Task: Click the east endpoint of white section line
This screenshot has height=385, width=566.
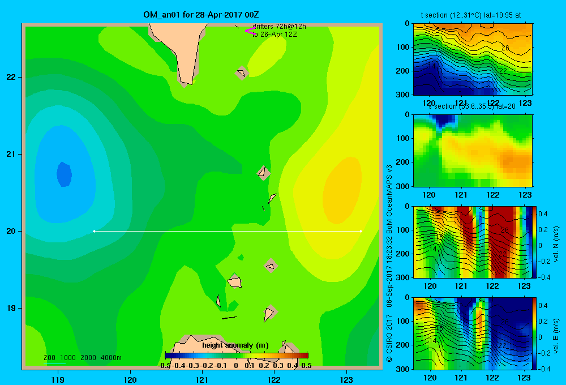Action: tap(361, 231)
